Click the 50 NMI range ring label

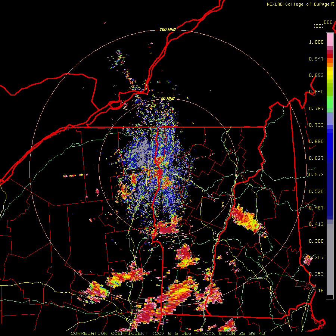pyautogui.click(x=168, y=99)
